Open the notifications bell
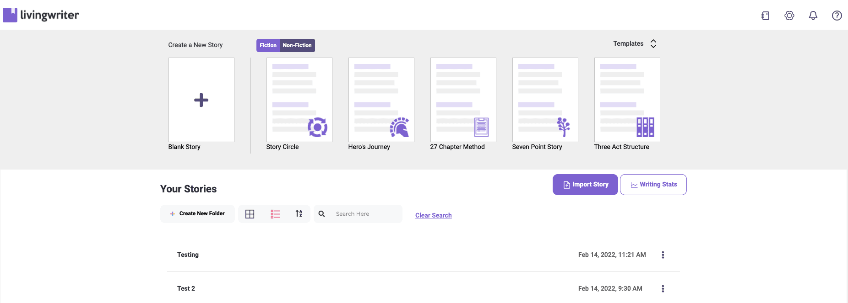This screenshot has width=848, height=303. point(813,16)
